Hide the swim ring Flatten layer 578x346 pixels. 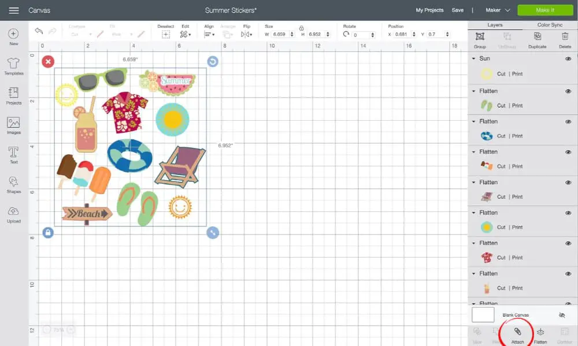point(568,122)
